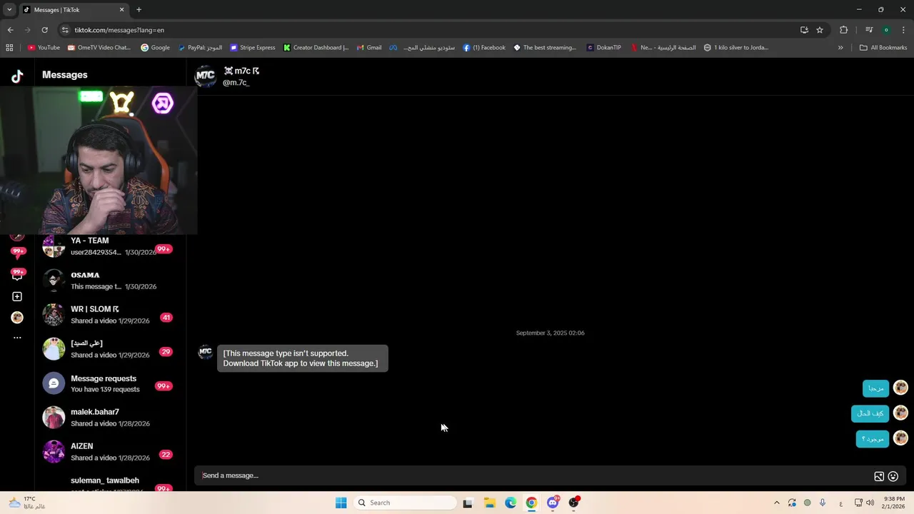Viewport: 914px width, 514px height.
Task: Open the suleman_ tawalbeh conversation
Action: point(111,482)
